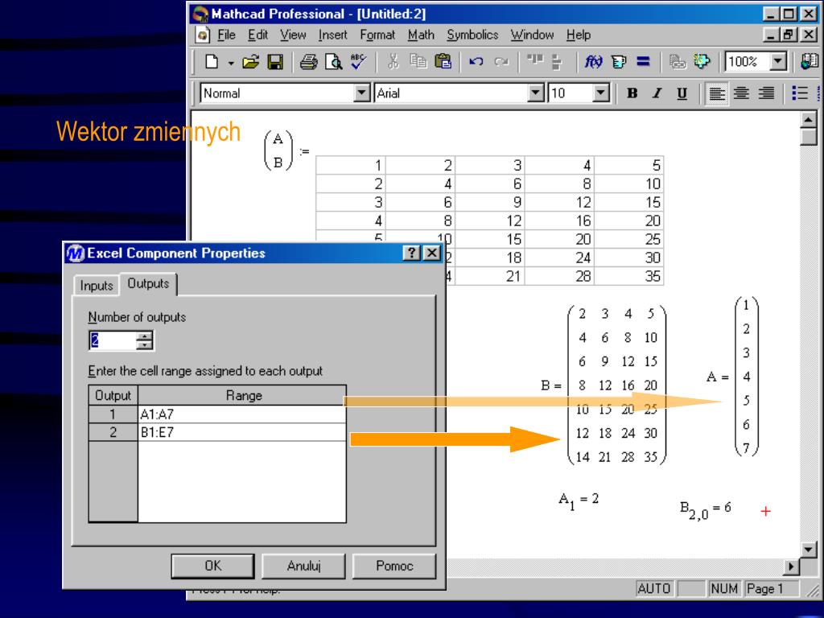This screenshot has height=618, width=824.
Task: Open the Resource Center book icon
Action: (x=810, y=61)
